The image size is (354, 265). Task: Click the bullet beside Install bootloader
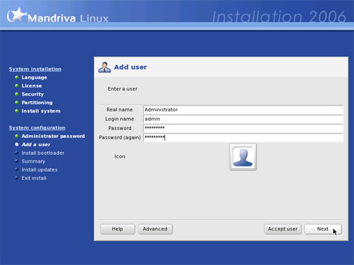[16, 153]
